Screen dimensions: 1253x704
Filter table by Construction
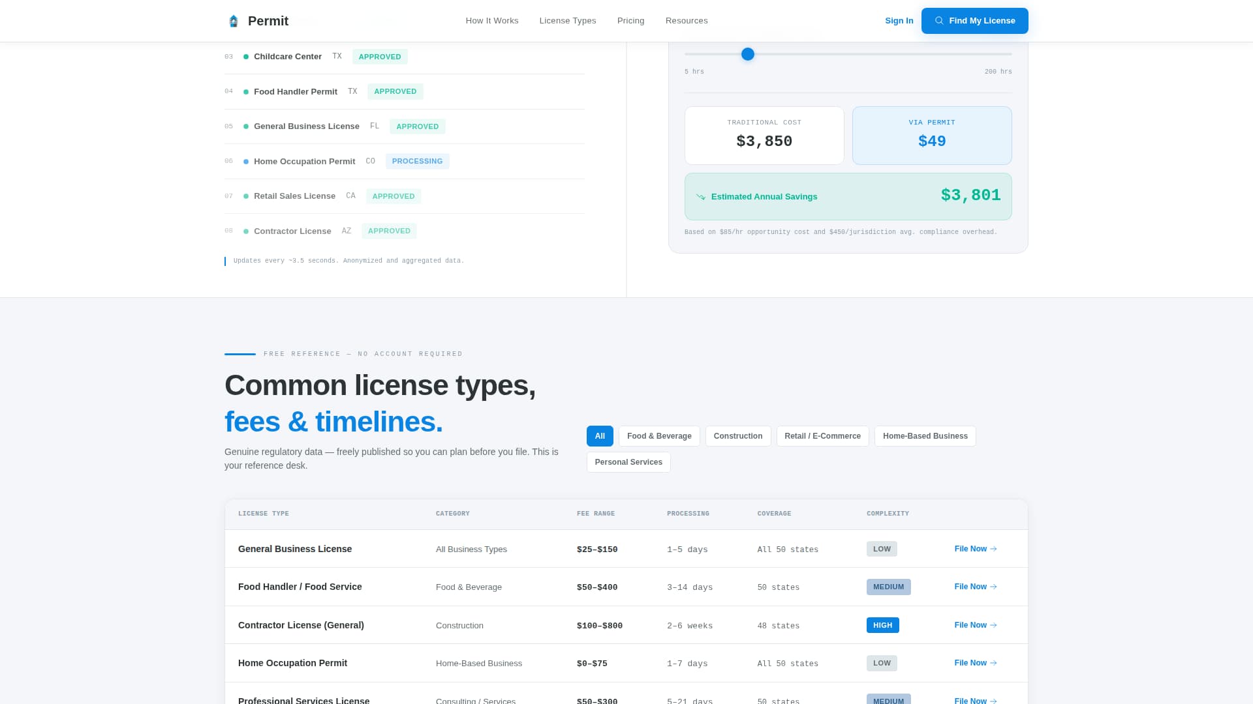tap(738, 436)
